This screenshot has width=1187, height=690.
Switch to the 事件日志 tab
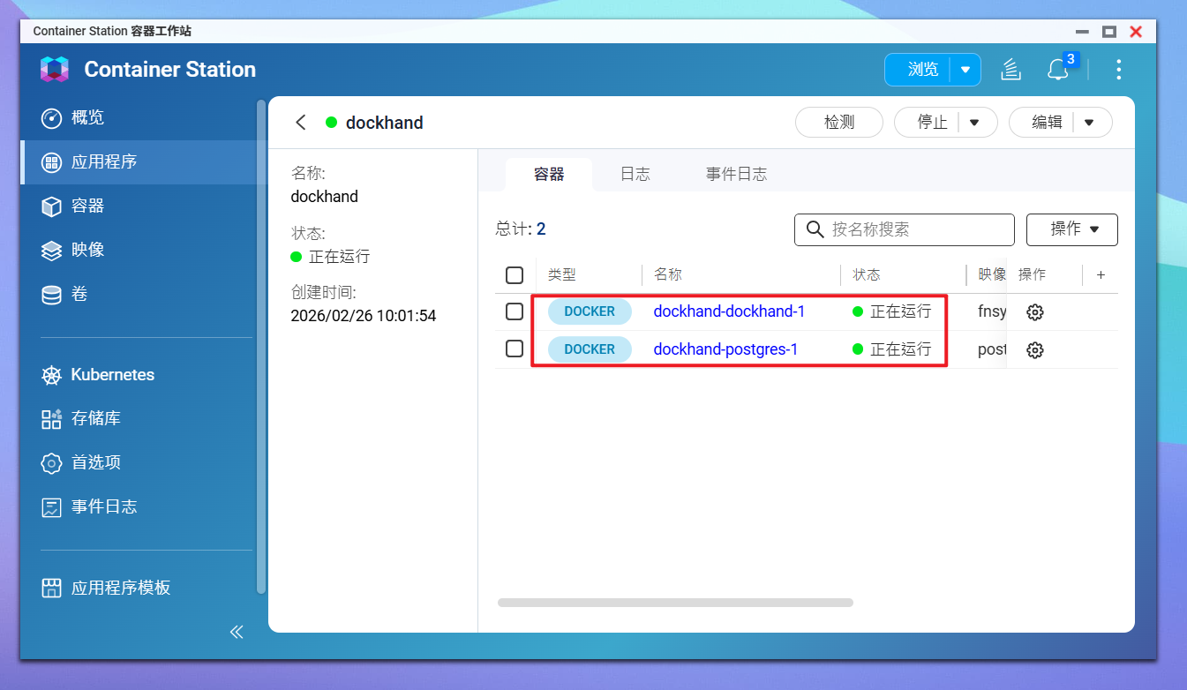coord(736,174)
